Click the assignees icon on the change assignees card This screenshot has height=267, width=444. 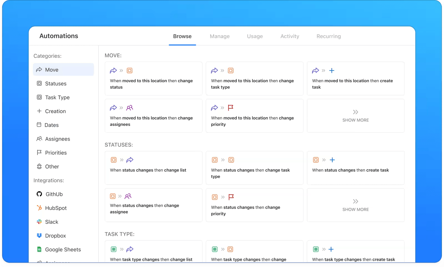(130, 108)
